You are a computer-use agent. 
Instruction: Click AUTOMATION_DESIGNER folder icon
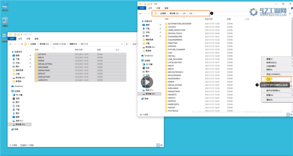pyautogui.click(x=166, y=24)
